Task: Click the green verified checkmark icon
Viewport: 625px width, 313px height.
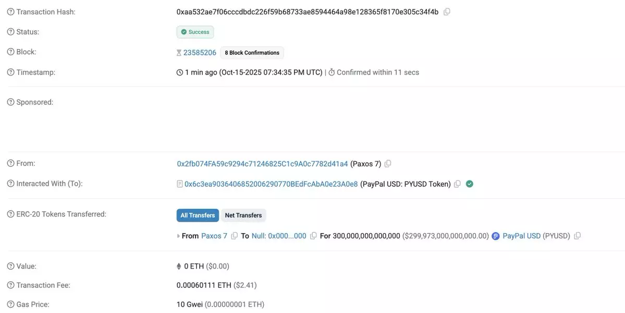Action: [470, 184]
